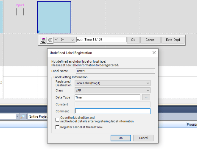This screenshot has width=197, height=155.
Task: Open the Class dropdown showing VAR
Action: pos(113,90)
